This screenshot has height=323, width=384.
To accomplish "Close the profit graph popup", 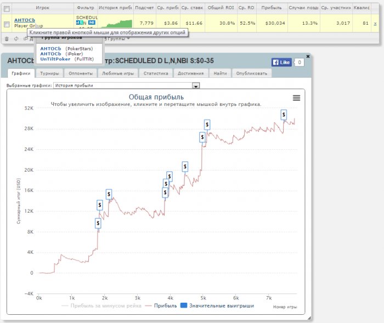I will (308, 56).
